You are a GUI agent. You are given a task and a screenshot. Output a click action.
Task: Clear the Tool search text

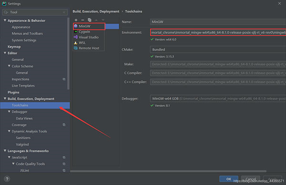tap(64, 12)
